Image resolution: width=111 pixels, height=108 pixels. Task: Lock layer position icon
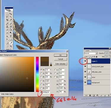coord(94,57)
